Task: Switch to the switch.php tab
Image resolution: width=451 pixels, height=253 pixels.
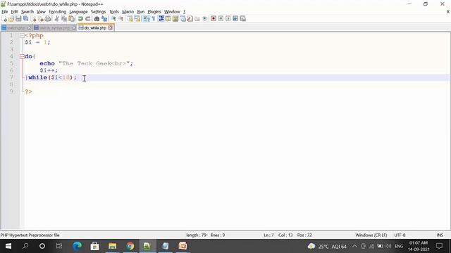Action: tap(16, 28)
